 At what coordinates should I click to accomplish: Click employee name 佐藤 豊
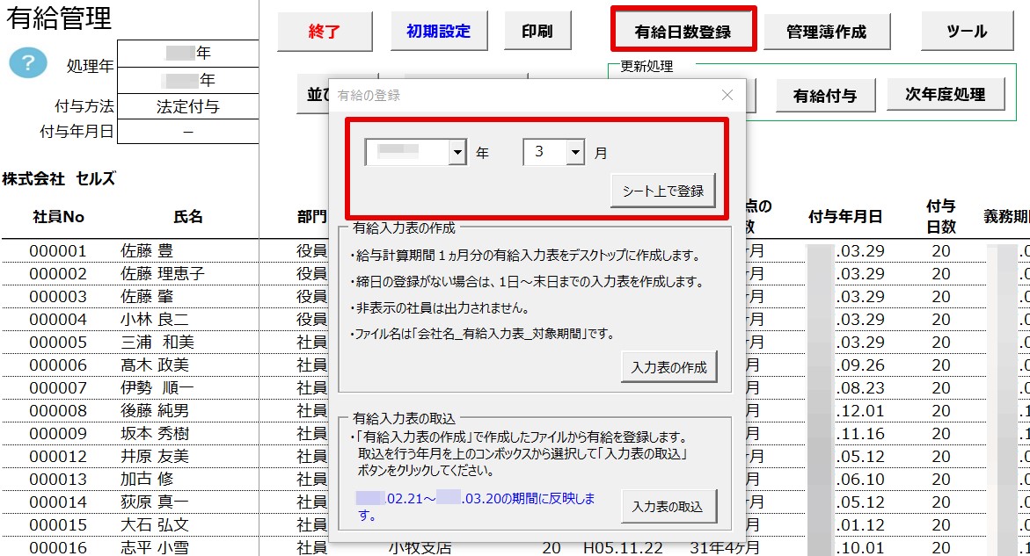[x=147, y=250]
